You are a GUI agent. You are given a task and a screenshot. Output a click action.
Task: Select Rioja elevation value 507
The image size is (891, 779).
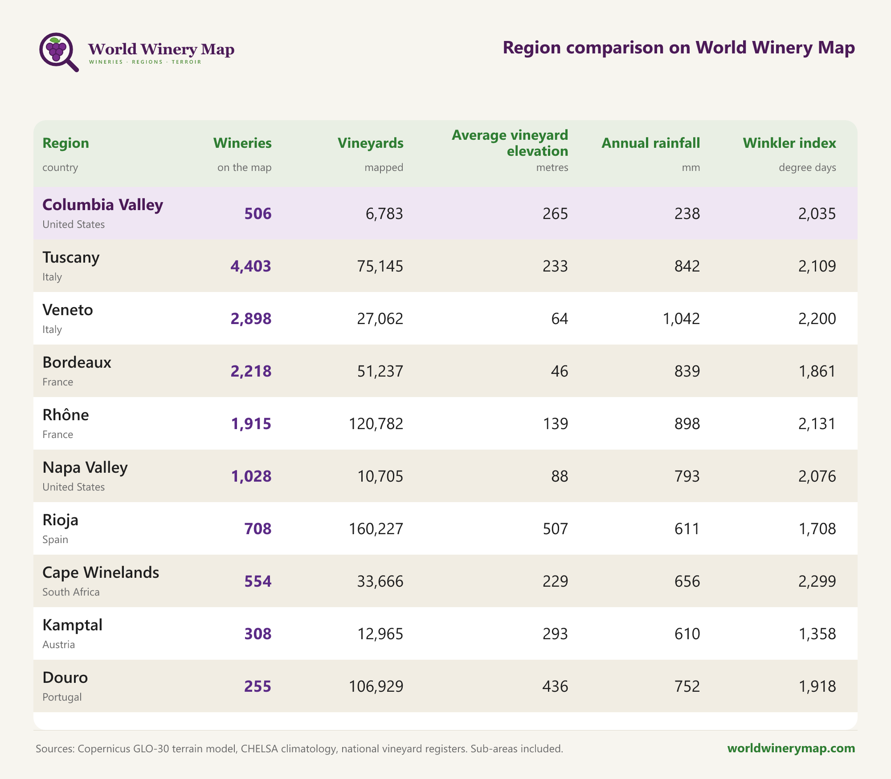click(x=556, y=529)
